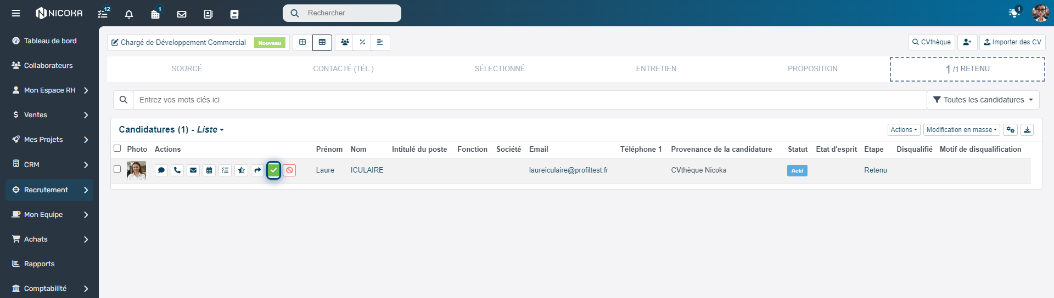Open the Modification en masse dropdown
Viewport: 1054px width, 298px height.
point(961,130)
